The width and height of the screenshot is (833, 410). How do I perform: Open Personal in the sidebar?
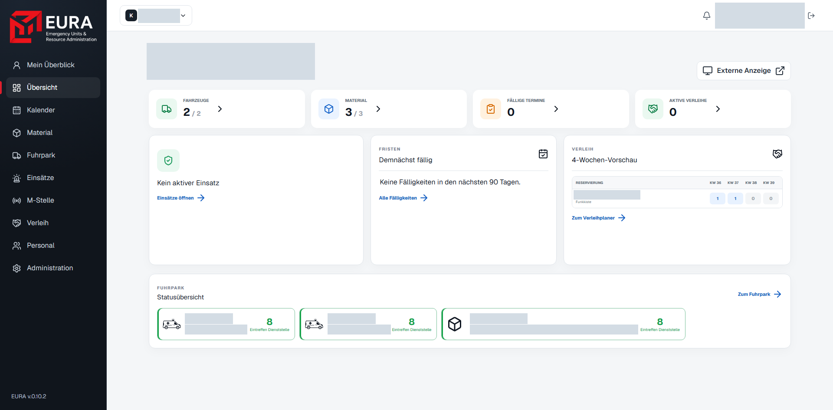point(53,246)
